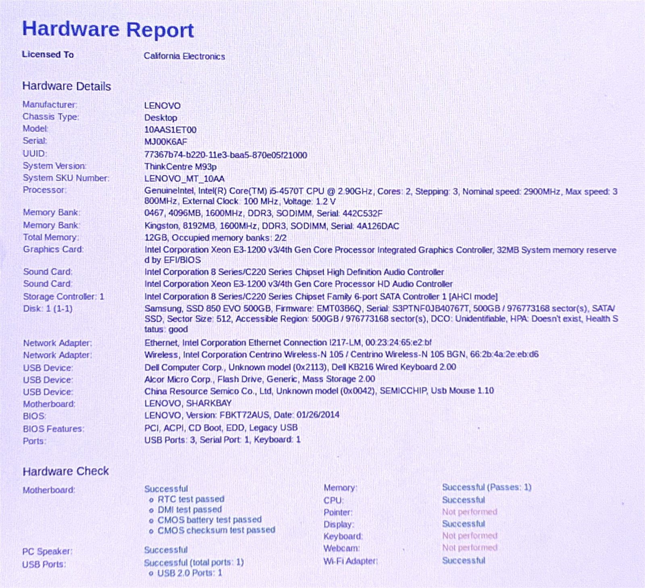
Task: Select the ThinkCentre M93p system version
Action: pos(180,167)
